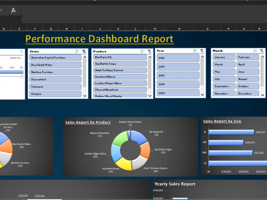This screenshot has width=267, height=200.
Task: Select Queensland in State slicer
Action: pos(55,79)
